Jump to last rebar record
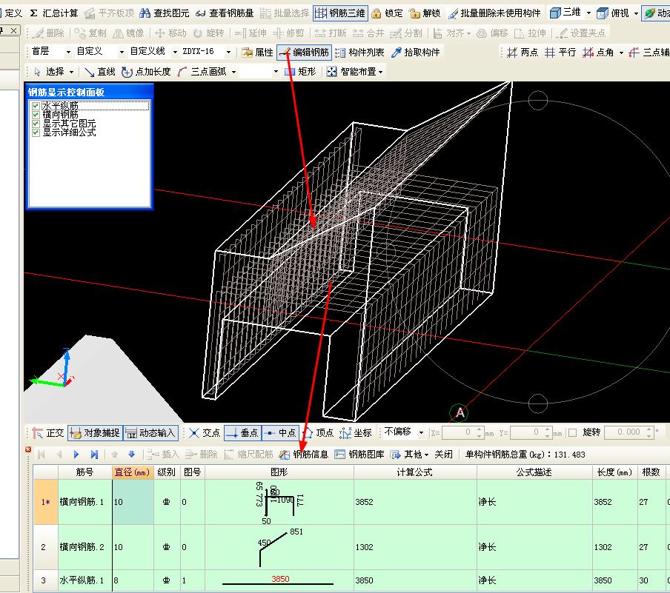This screenshot has width=670, height=593. pos(94,455)
